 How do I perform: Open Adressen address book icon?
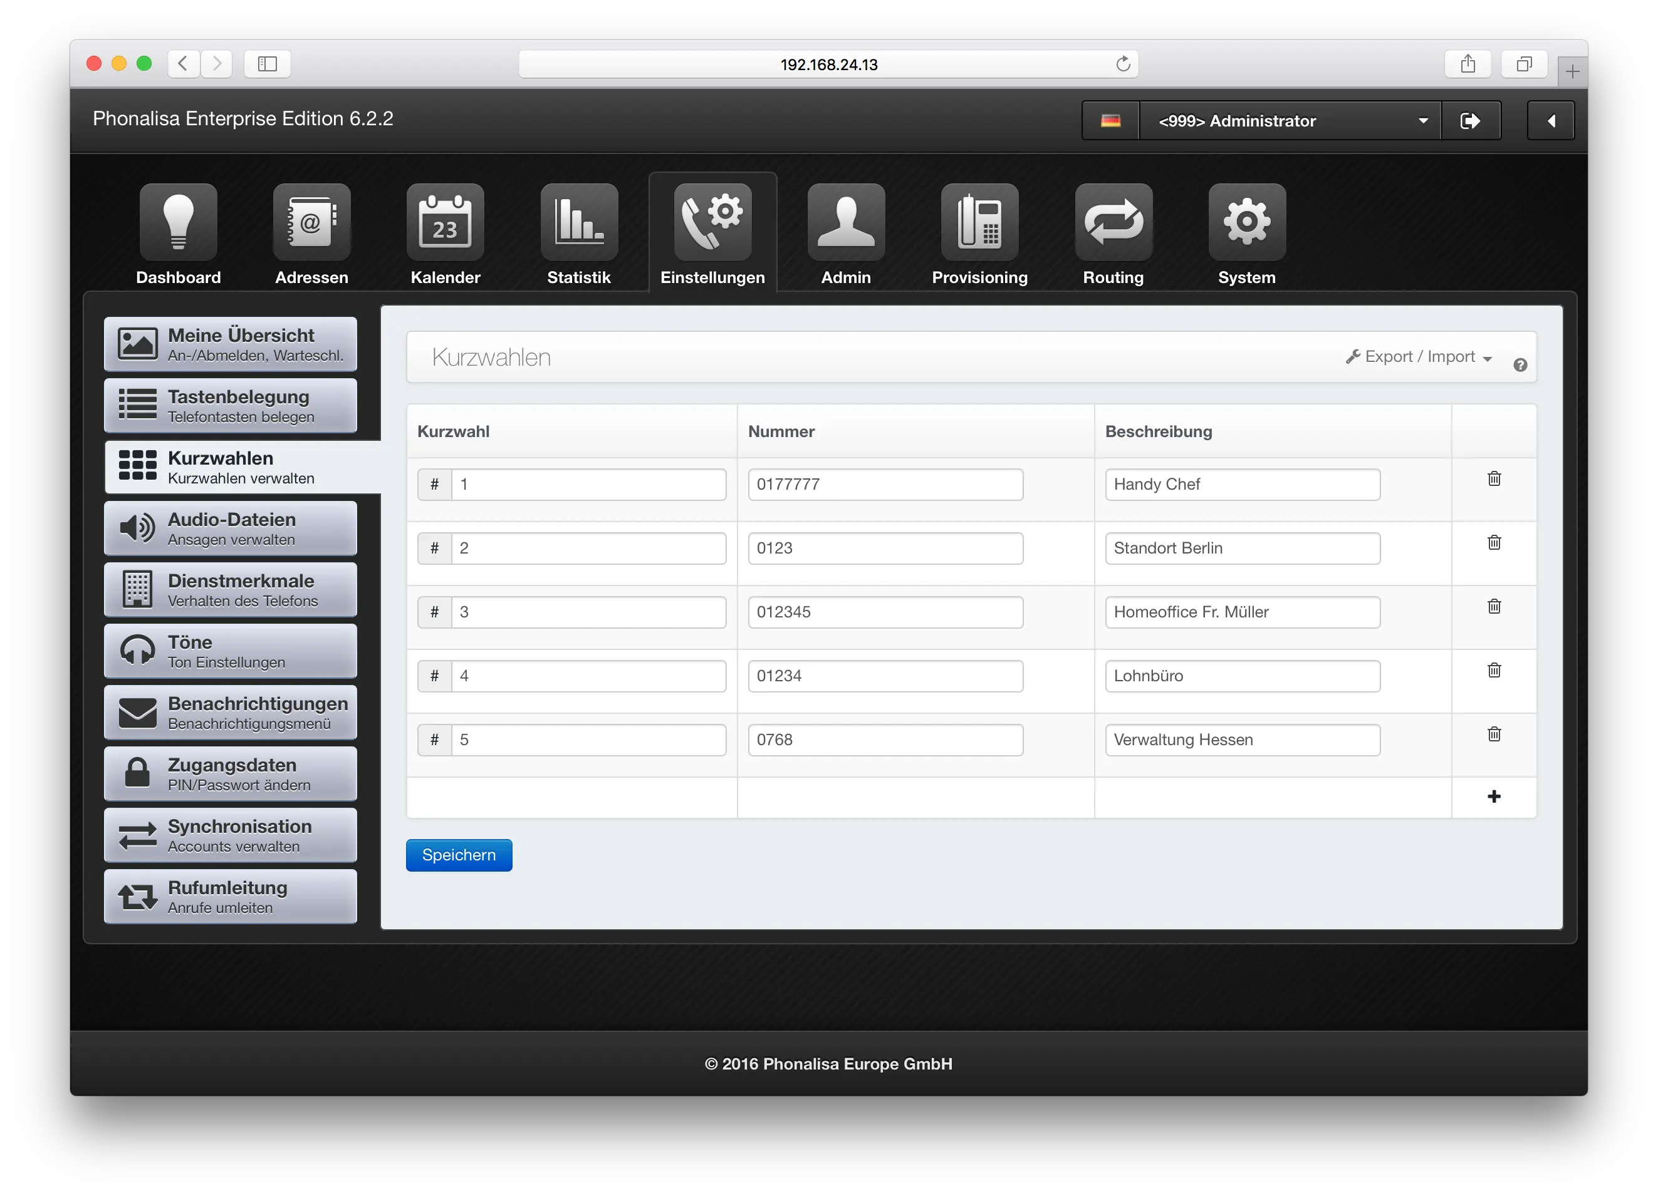(x=311, y=222)
